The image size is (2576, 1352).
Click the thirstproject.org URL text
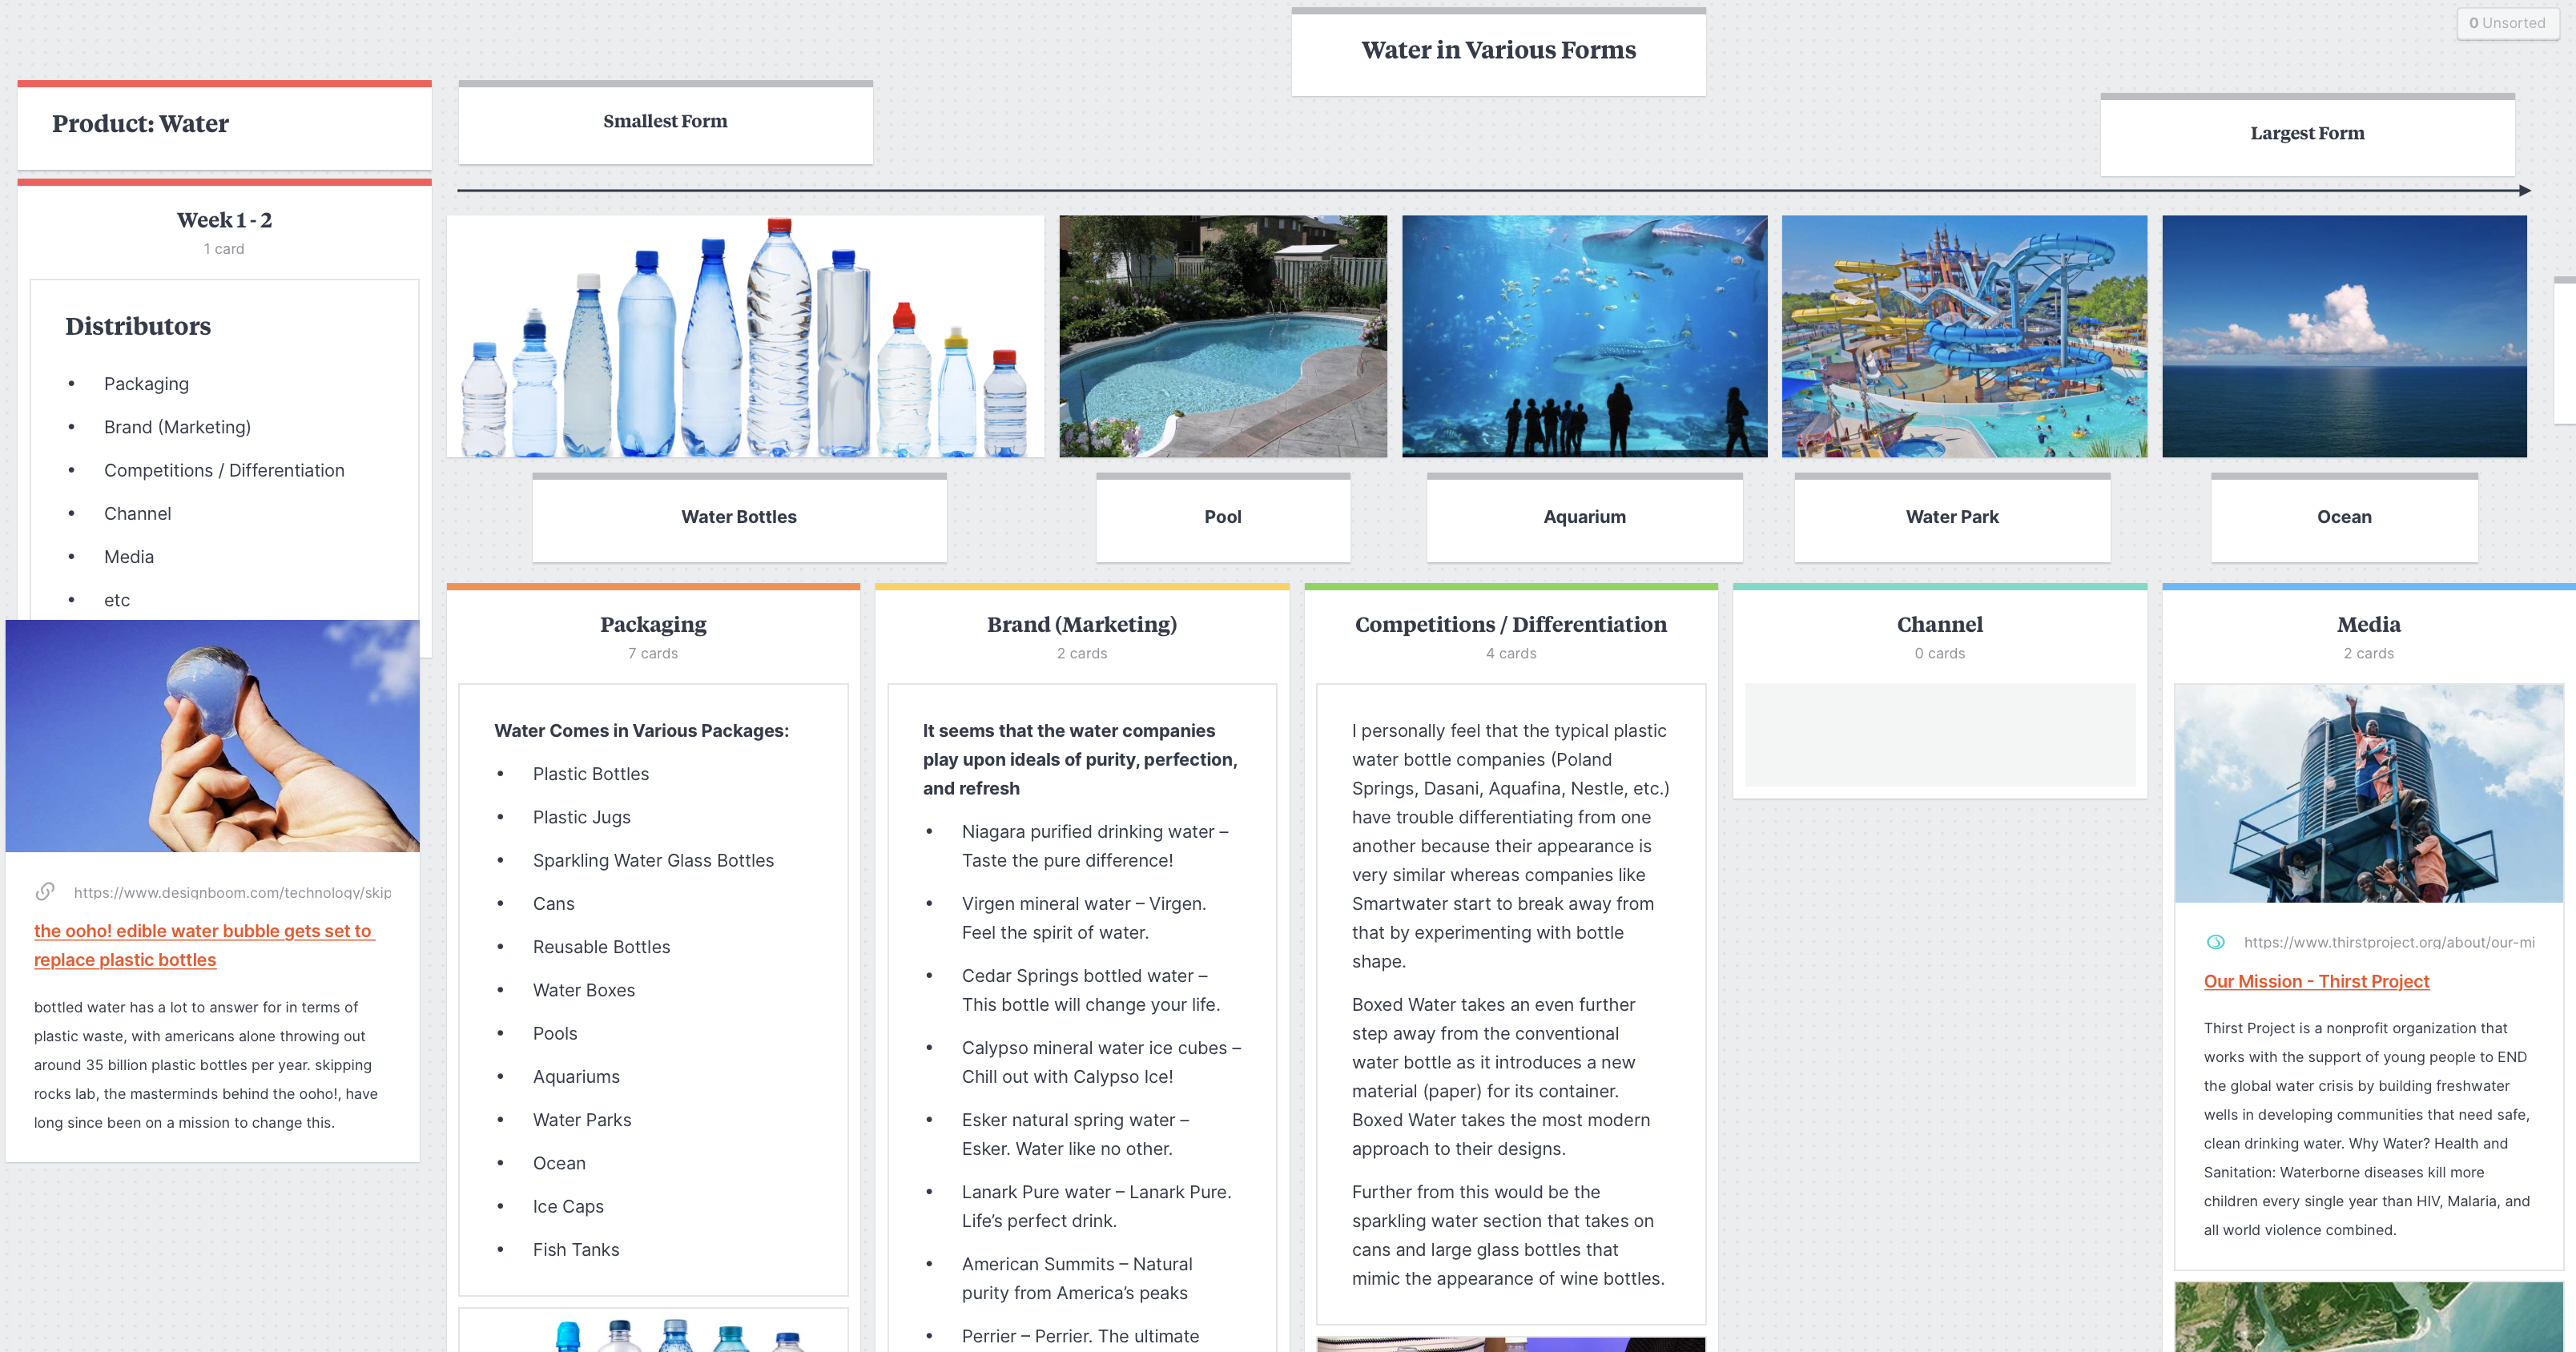[x=2388, y=942]
